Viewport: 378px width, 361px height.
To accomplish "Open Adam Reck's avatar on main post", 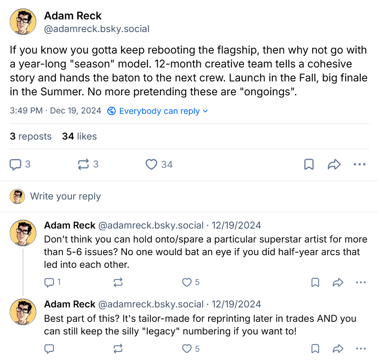I will click(x=23, y=22).
